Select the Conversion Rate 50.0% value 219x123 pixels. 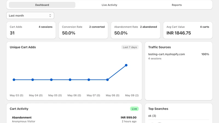point(69,33)
